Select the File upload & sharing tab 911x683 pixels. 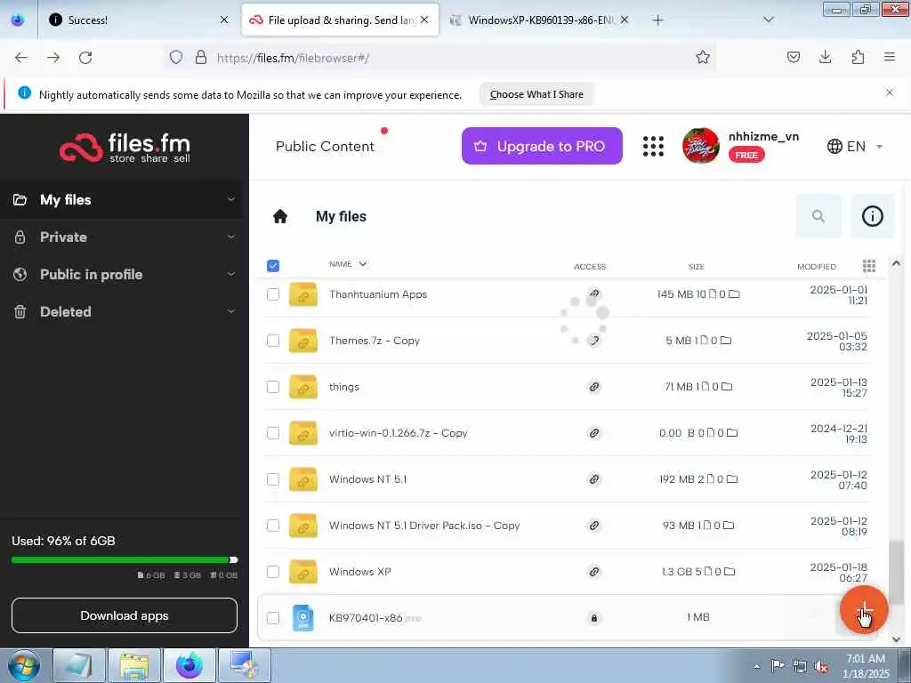click(340, 20)
